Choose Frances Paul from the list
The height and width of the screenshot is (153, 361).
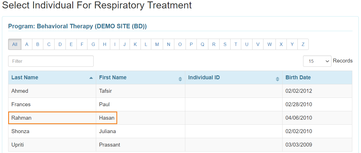click(x=180, y=105)
